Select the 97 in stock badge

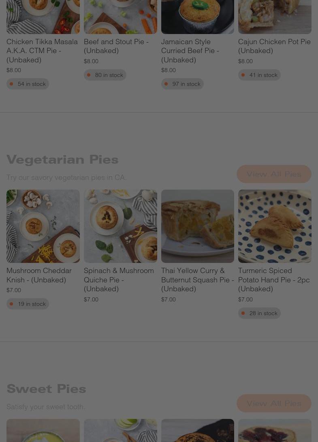coord(182,84)
